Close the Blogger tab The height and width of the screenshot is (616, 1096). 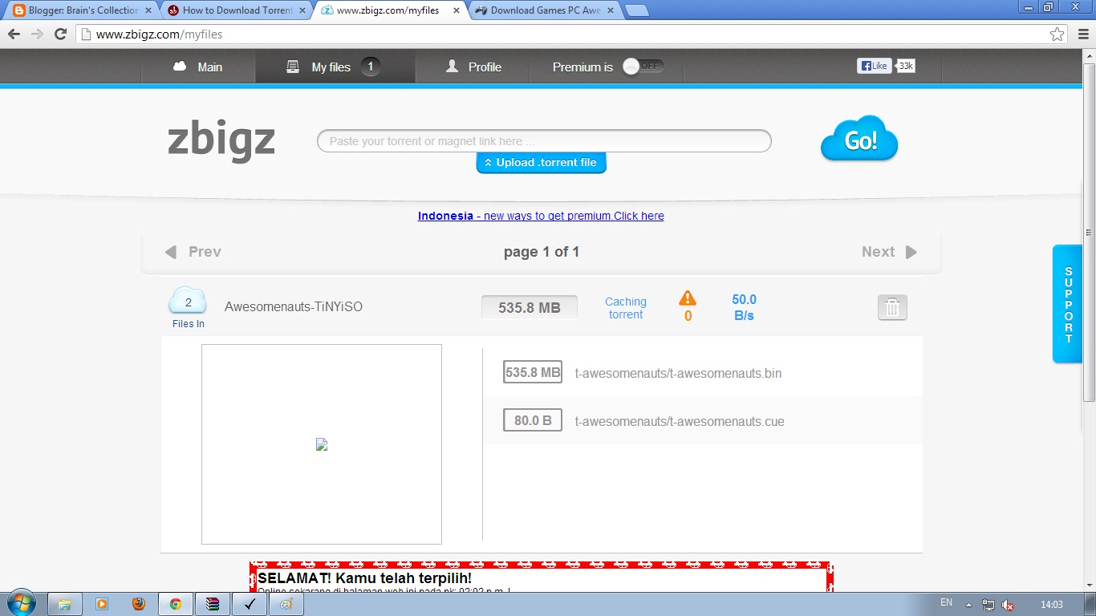point(148,10)
